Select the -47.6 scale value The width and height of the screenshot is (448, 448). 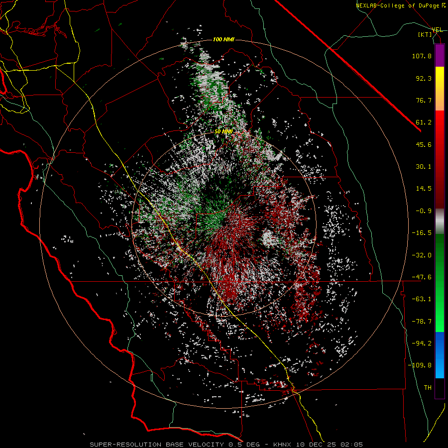point(422,277)
